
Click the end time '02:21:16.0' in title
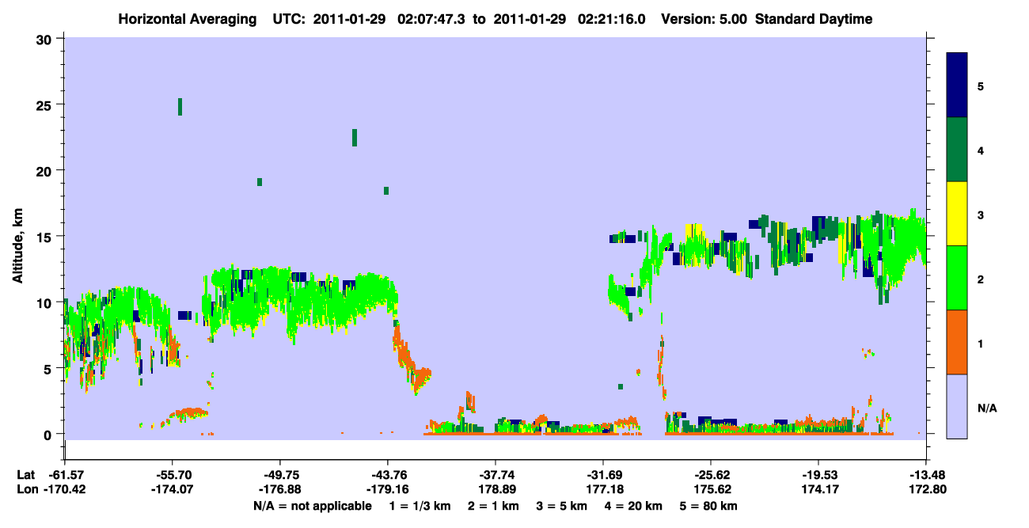click(x=610, y=19)
